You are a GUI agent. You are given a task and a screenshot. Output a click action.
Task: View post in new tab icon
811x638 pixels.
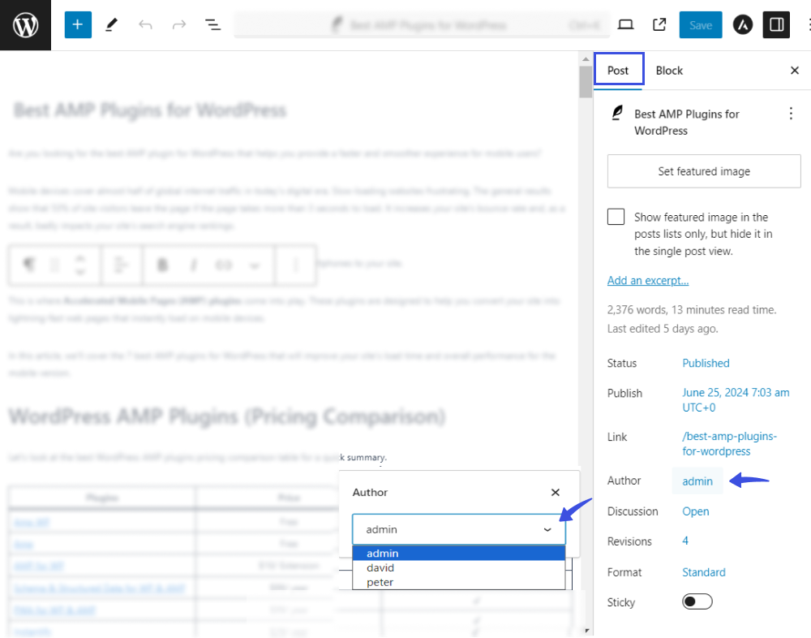coord(659,24)
